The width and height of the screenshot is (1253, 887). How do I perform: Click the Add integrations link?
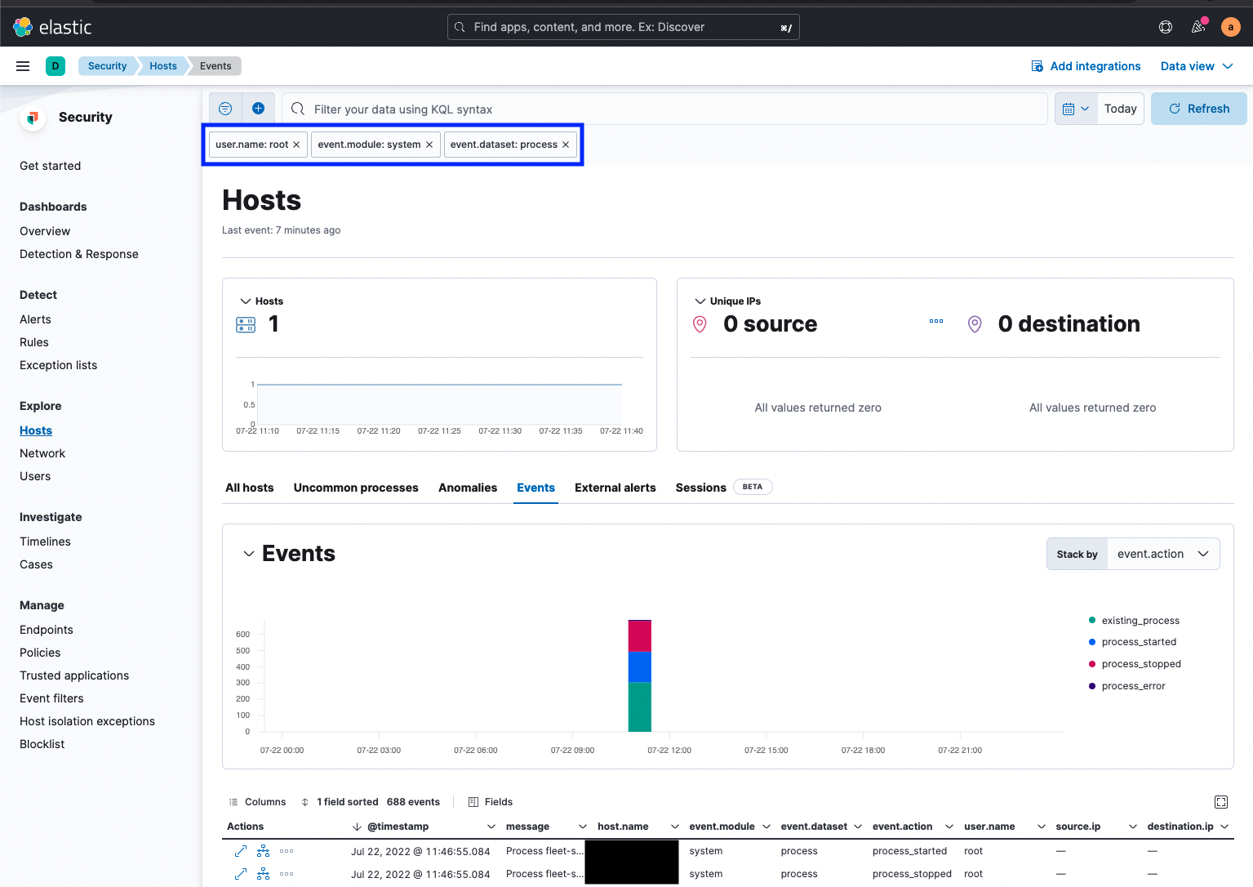1086,66
